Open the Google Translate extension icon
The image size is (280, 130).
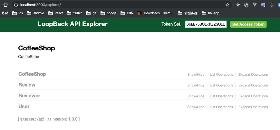click(263, 5)
